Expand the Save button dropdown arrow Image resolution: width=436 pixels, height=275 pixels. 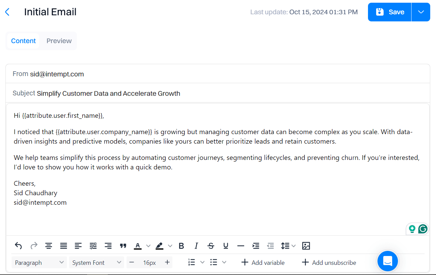[x=421, y=12]
